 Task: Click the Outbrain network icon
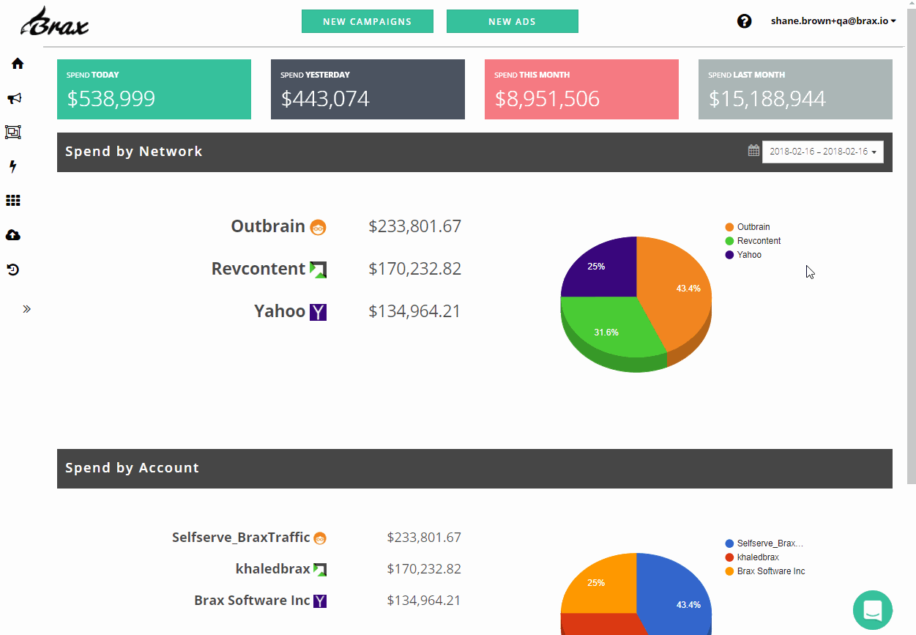(x=318, y=227)
